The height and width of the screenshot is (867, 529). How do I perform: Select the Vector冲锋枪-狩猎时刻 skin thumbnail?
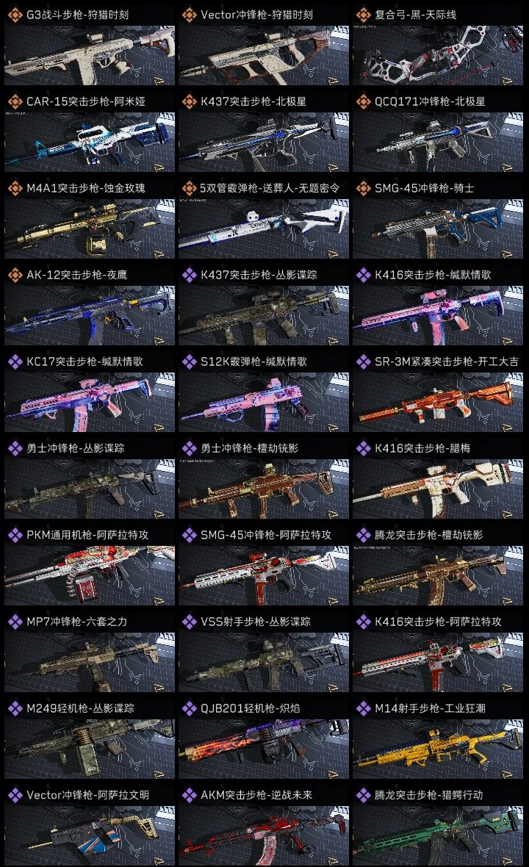coord(264,55)
